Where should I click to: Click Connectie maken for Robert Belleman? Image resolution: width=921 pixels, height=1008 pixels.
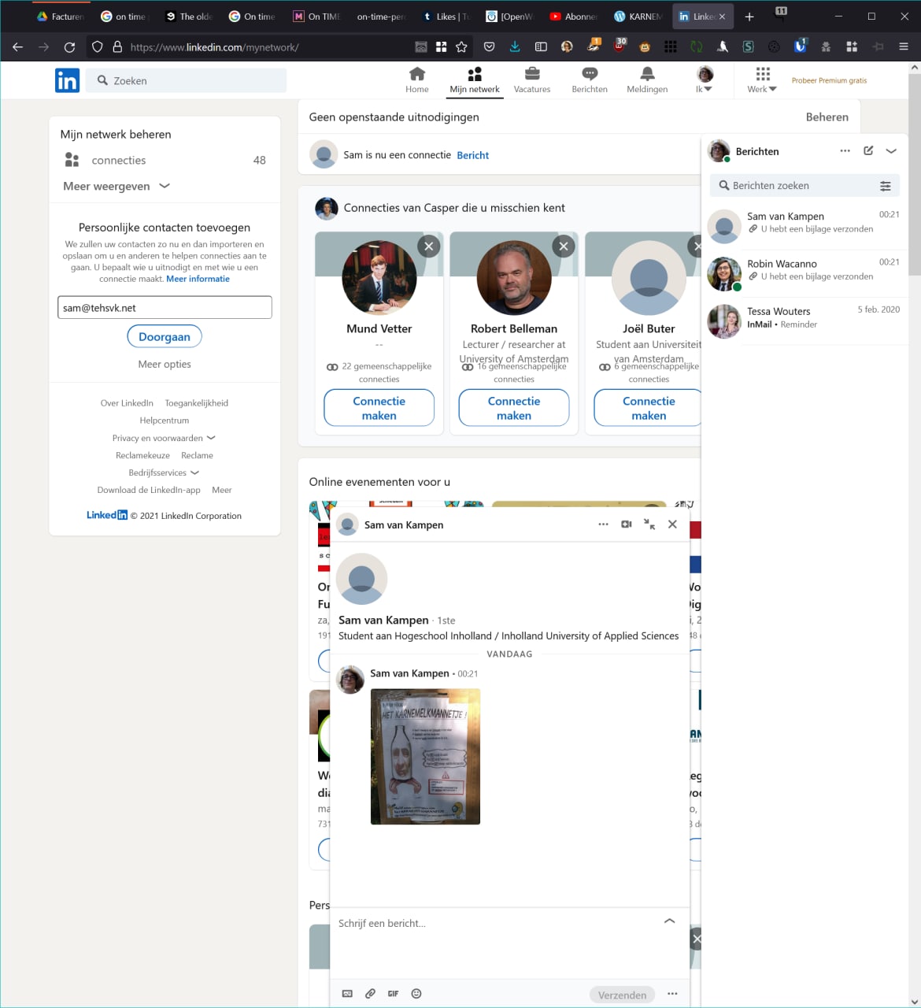(x=513, y=408)
